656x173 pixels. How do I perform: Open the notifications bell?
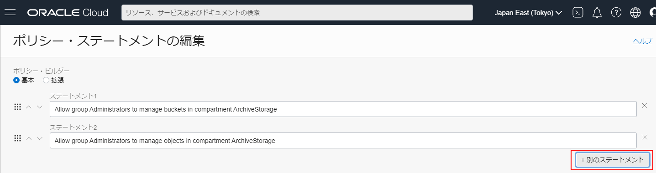(597, 12)
